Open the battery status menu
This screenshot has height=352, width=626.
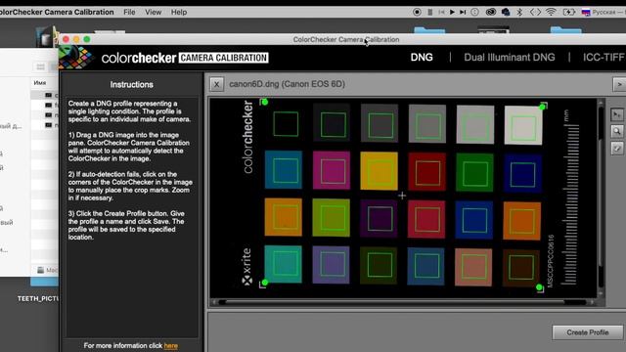tap(569, 12)
